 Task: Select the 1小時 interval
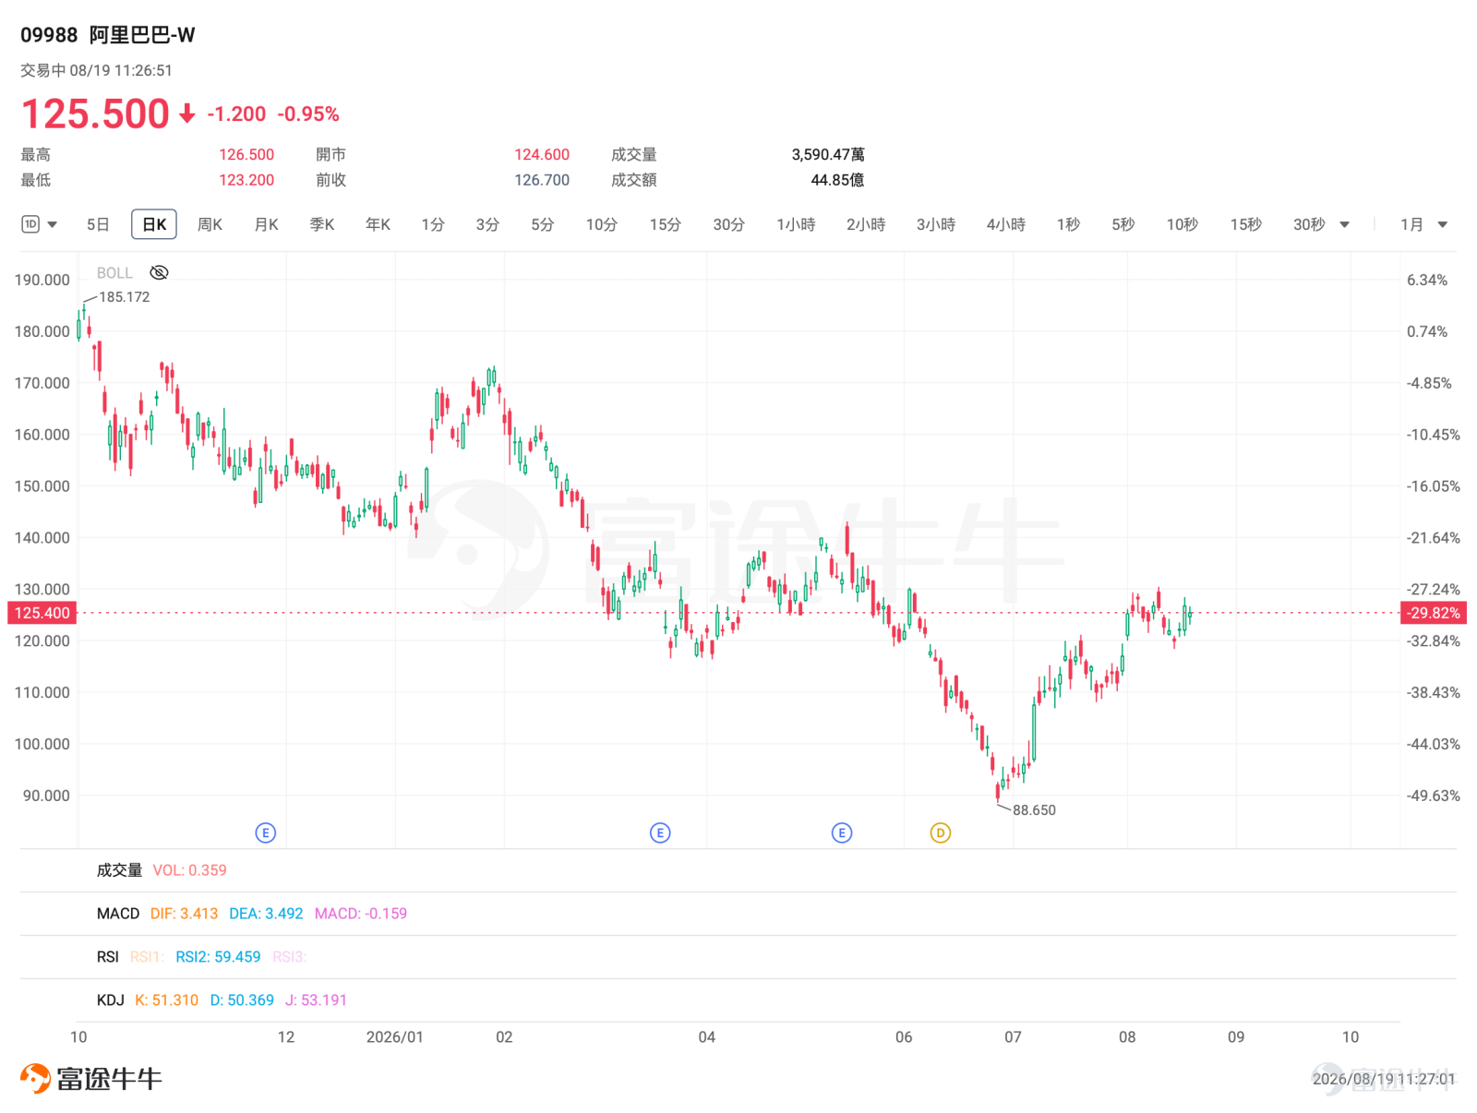[x=796, y=224]
